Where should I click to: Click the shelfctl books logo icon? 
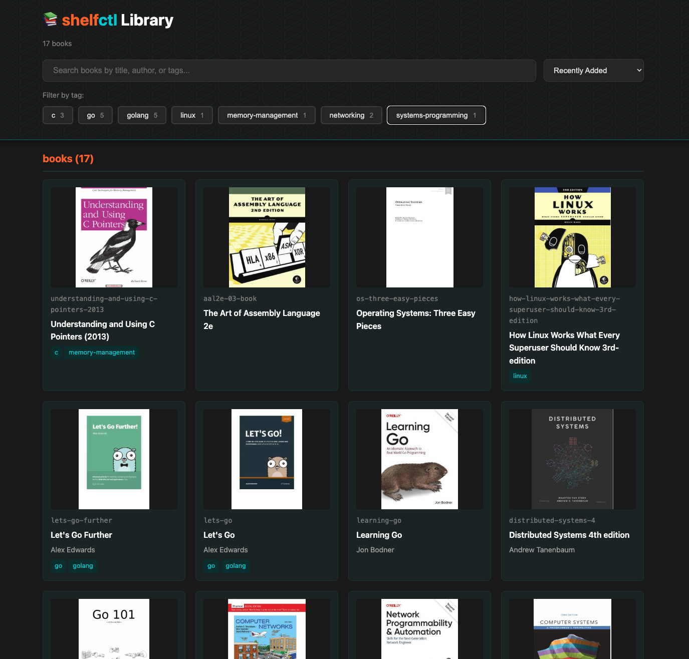(x=50, y=20)
